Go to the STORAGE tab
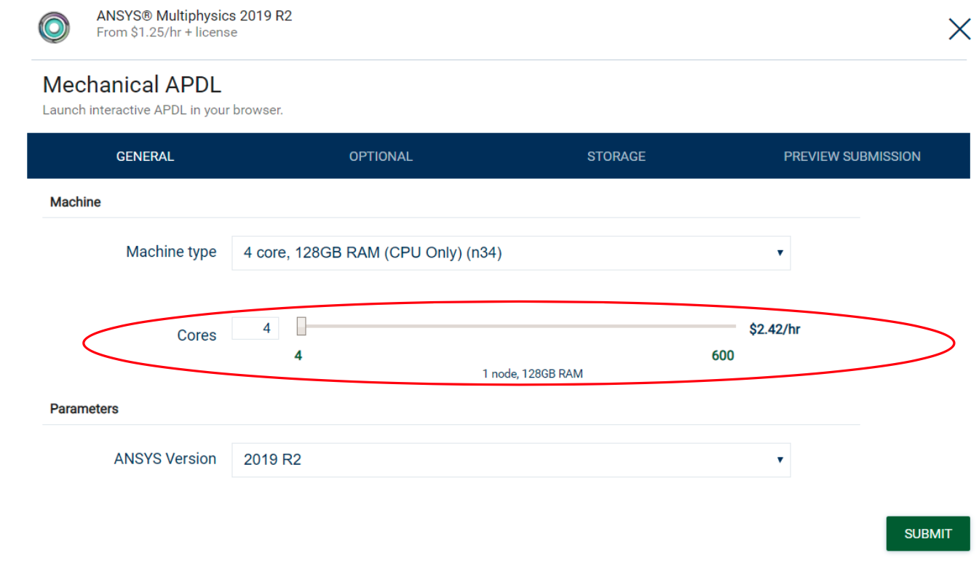The width and height of the screenshot is (979, 566). pos(617,156)
